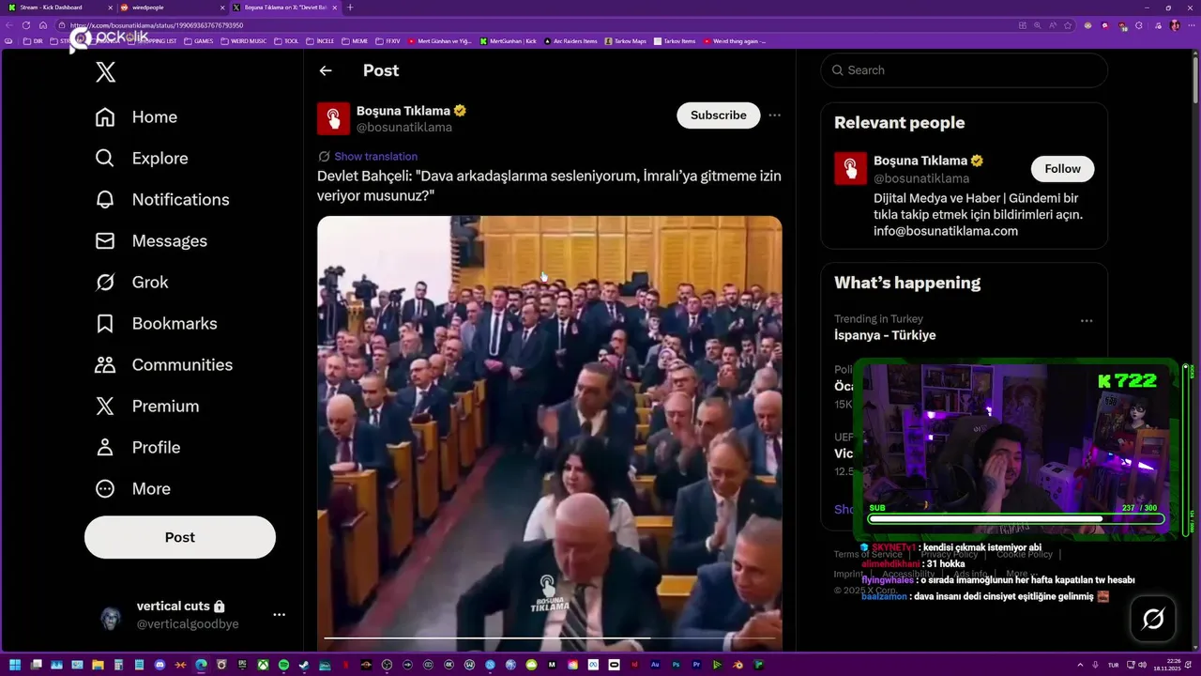Open the More menu in sidebar

[133, 488]
